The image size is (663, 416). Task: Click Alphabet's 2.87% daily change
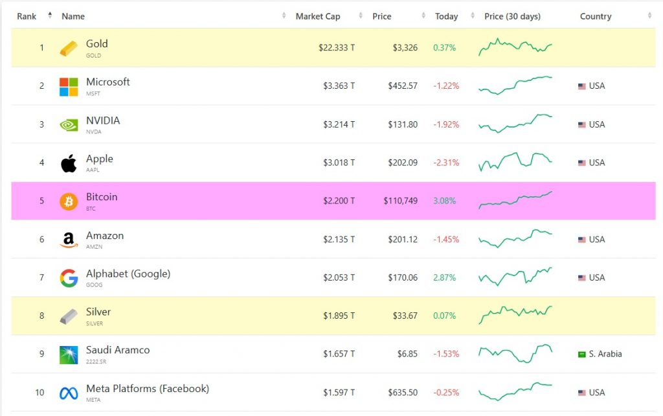click(x=444, y=278)
